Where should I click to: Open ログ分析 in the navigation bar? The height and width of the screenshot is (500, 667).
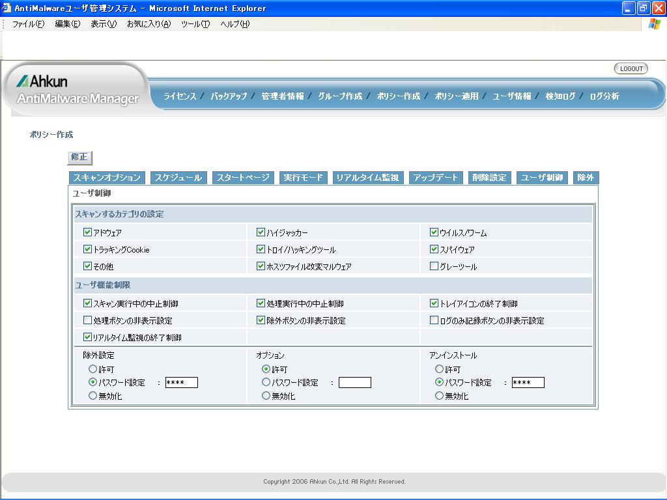click(604, 96)
